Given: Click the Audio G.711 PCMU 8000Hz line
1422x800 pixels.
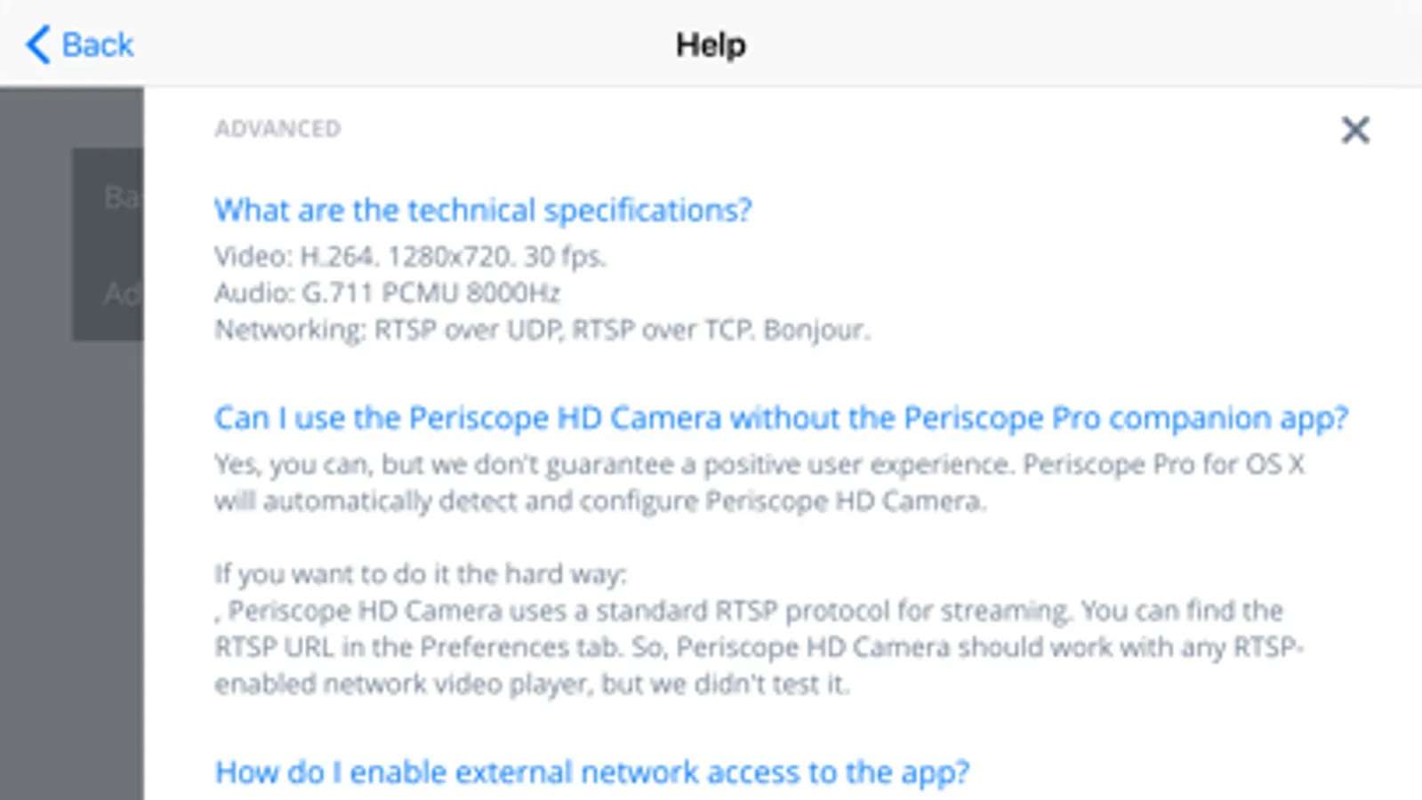Looking at the screenshot, I should tap(387, 293).
